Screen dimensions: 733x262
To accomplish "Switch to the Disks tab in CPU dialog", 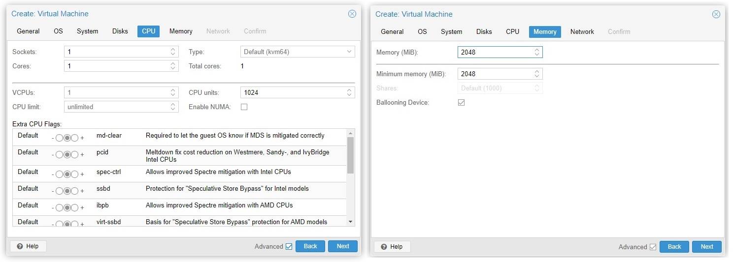I will tap(120, 31).
